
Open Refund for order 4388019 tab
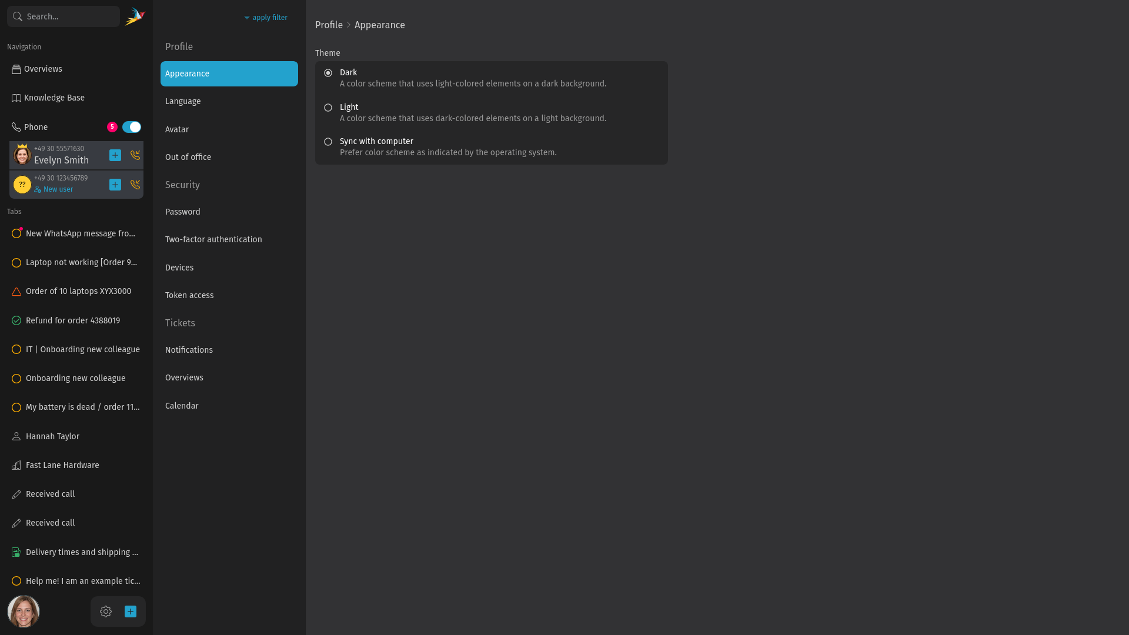click(x=76, y=320)
